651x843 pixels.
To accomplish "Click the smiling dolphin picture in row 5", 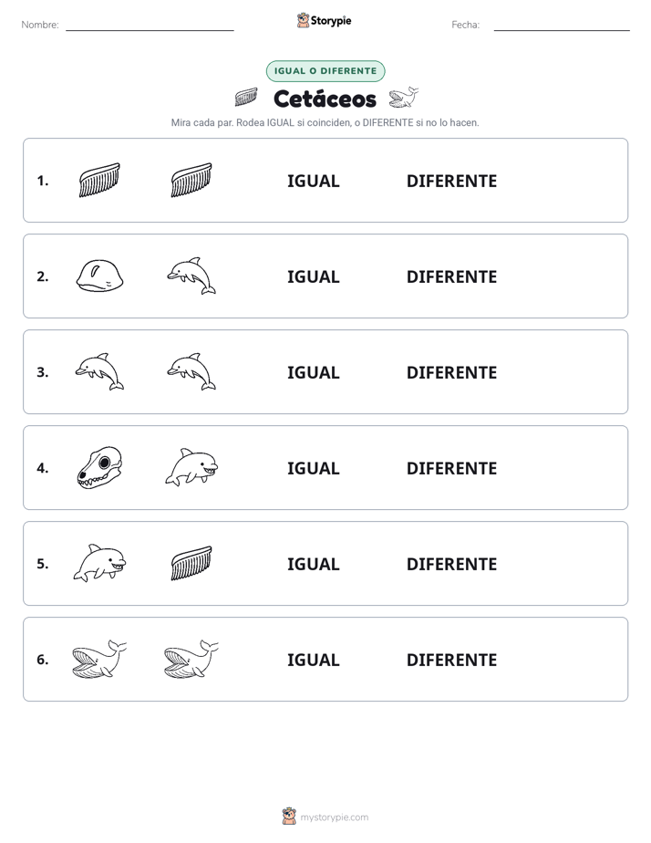I will click(100, 563).
